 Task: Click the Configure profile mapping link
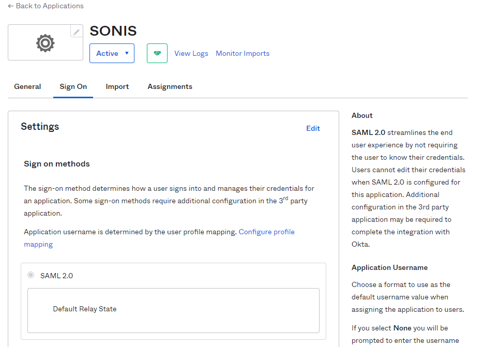pyautogui.click(x=266, y=232)
